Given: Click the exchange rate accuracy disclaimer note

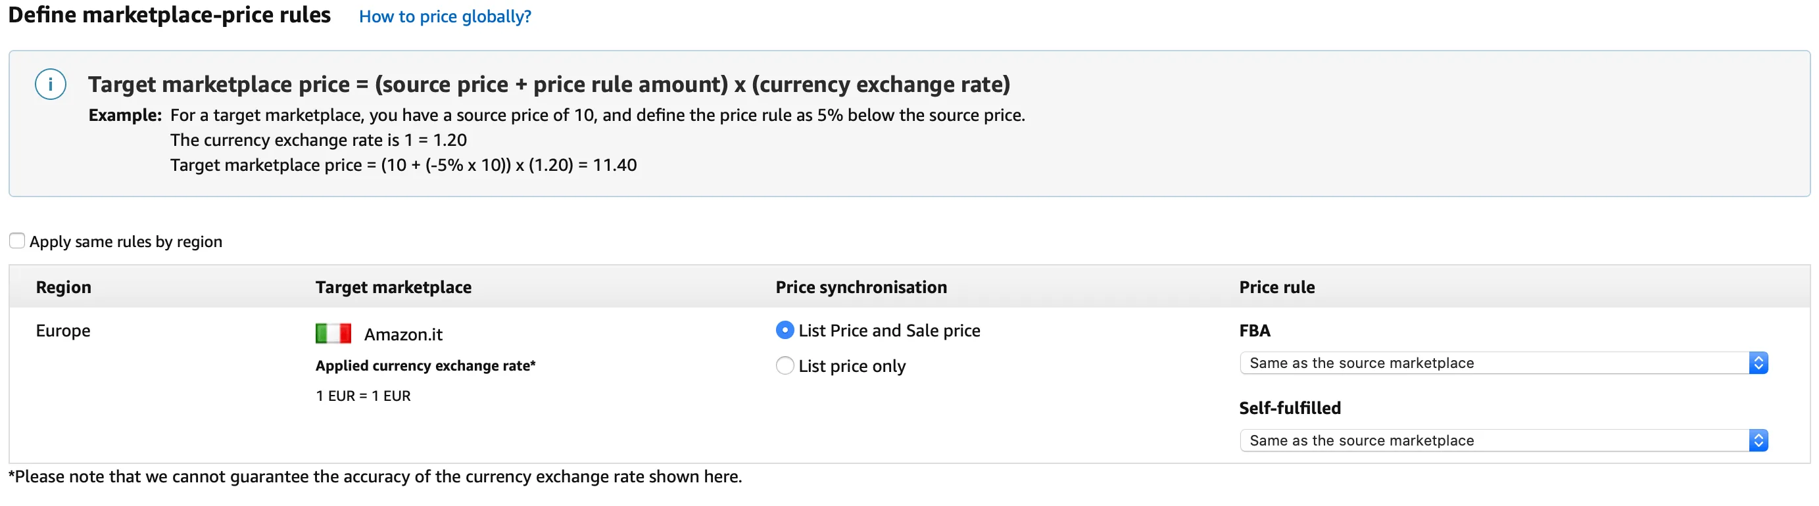Looking at the screenshot, I should (375, 477).
